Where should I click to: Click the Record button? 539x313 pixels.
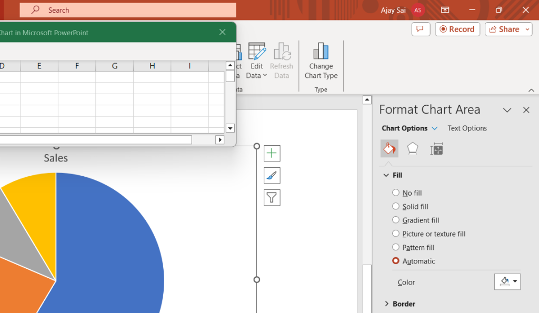click(x=457, y=29)
